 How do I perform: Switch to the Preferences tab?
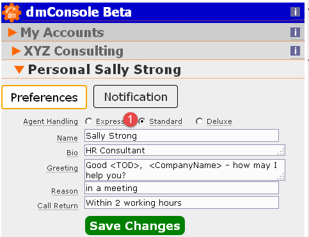[x=44, y=97]
